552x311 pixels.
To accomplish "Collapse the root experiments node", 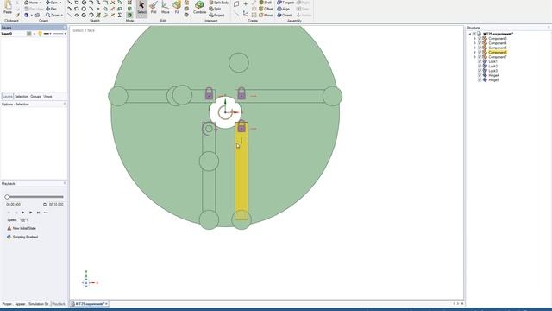I will [x=469, y=34].
